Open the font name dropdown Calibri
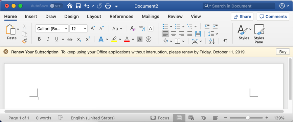The height and width of the screenshot is (122, 293). click(x=52, y=28)
